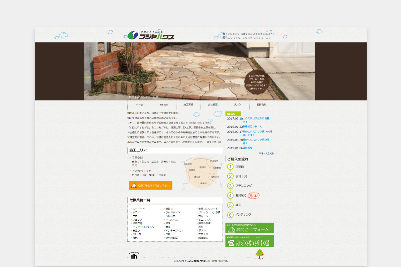Image resolution: width=401 pixels, height=267 pixels.
Task: Click the 養父市 label on the map
Action: point(197,177)
